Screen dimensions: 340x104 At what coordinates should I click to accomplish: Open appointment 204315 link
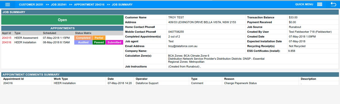7,38
